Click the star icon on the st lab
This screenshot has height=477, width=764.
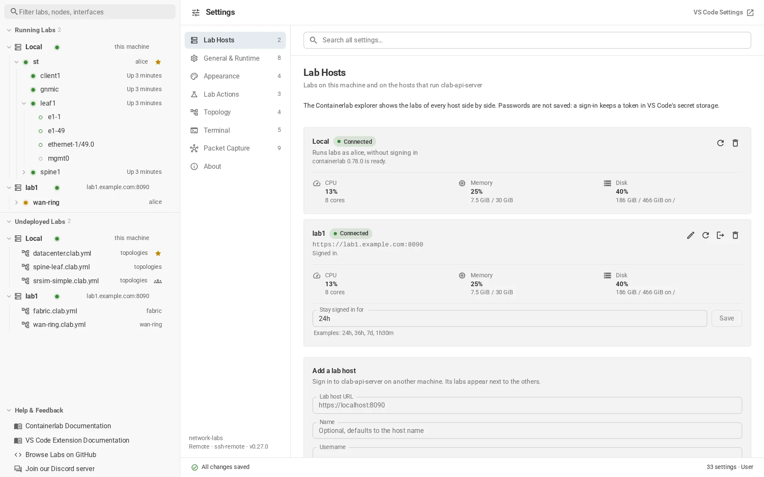(158, 62)
